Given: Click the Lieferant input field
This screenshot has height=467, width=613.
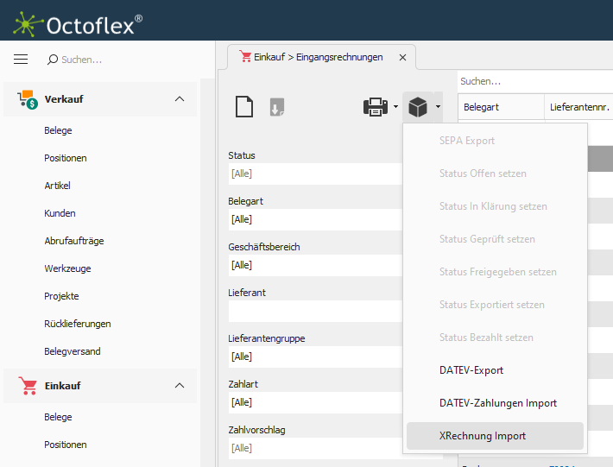Looking at the screenshot, I should coord(314,311).
